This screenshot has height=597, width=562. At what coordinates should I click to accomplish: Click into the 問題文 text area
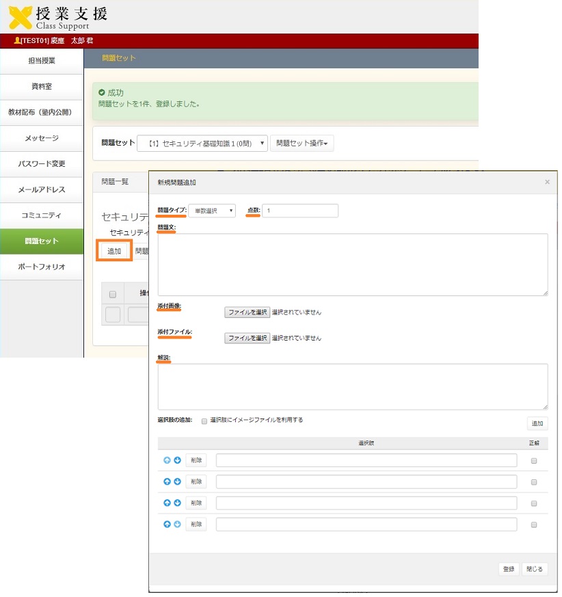tap(352, 264)
